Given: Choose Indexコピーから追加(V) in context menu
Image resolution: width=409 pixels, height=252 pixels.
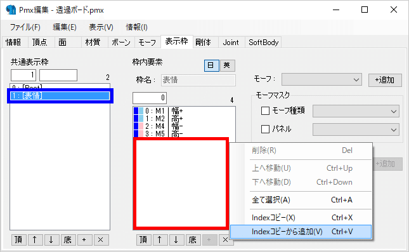Looking at the screenshot, I should click(301, 232).
